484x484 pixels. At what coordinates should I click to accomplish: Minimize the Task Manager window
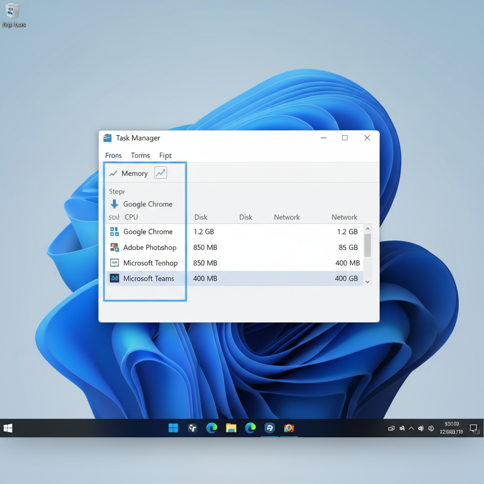tap(323, 138)
